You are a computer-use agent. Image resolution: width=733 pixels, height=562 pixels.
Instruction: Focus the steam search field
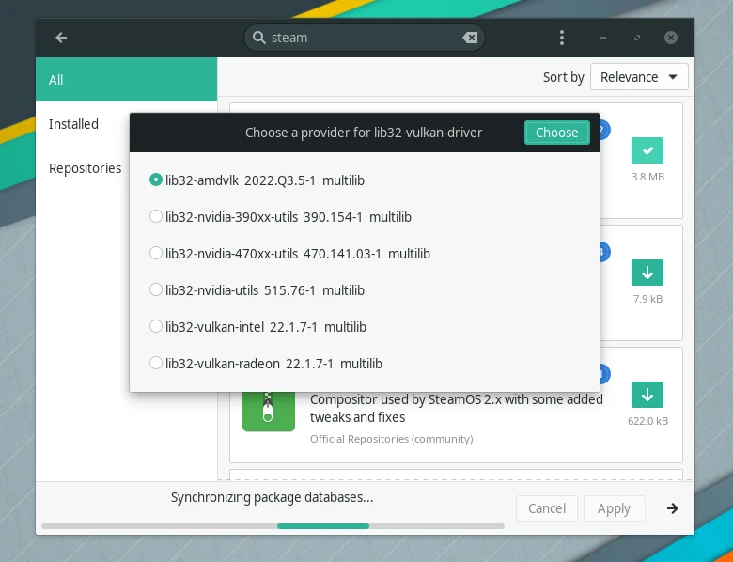pyautogui.click(x=365, y=38)
